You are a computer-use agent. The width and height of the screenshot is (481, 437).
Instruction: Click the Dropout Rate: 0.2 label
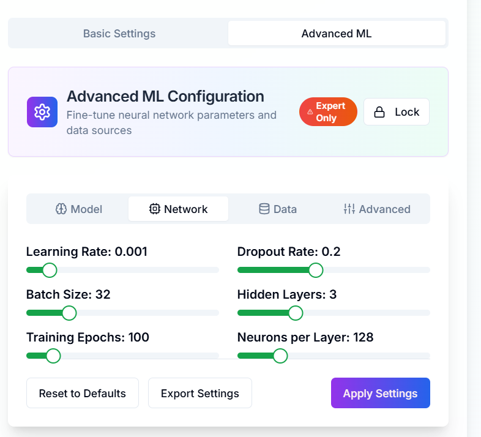tap(289, 252)
